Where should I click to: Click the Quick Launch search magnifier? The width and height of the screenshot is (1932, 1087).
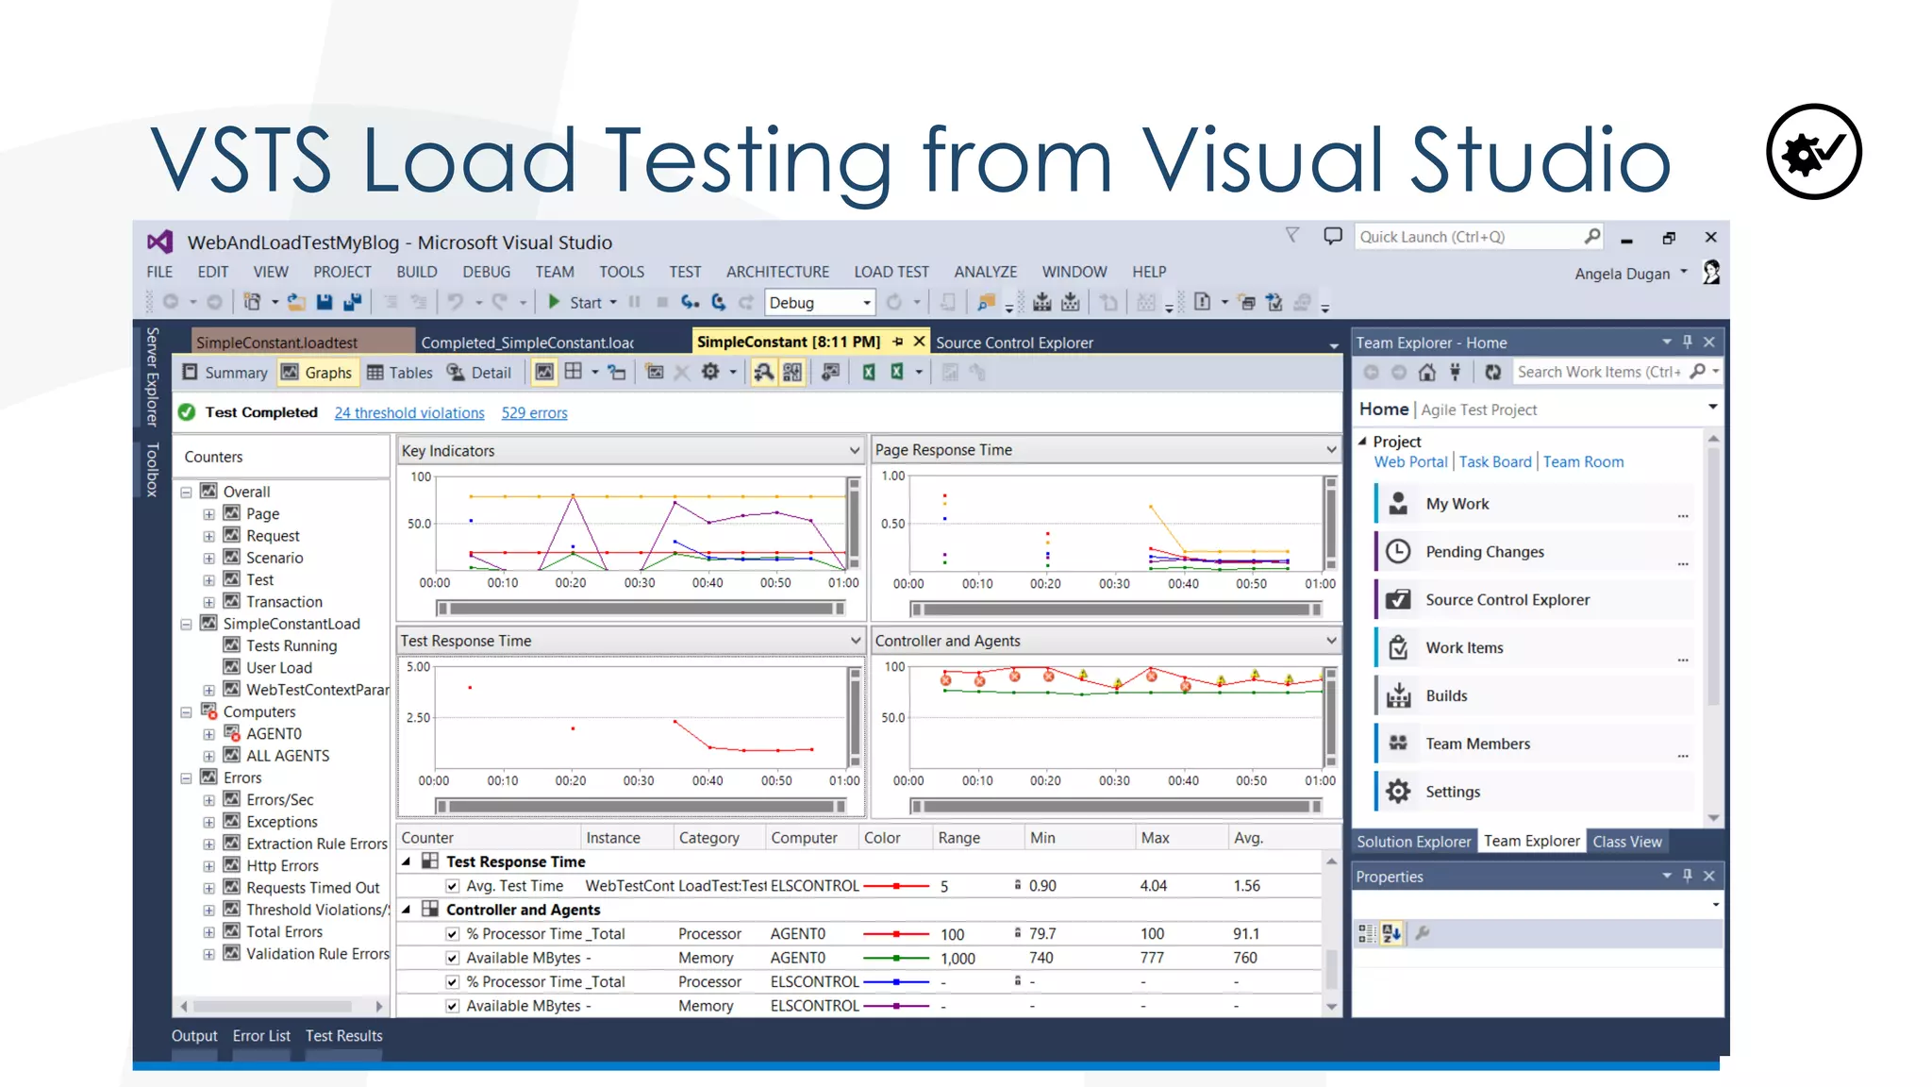[1592, 236]
